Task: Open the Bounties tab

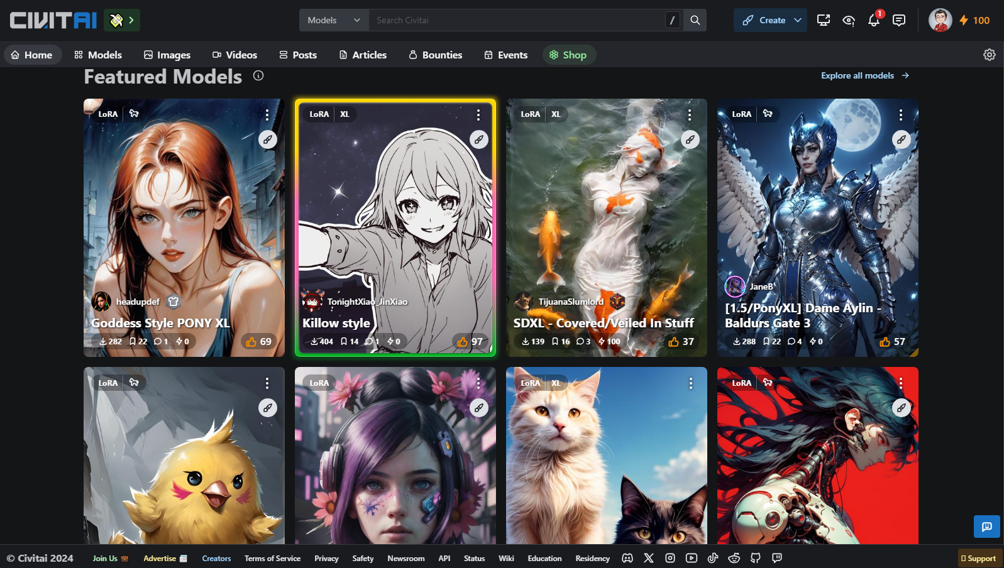Action: (x=436, y=55)
